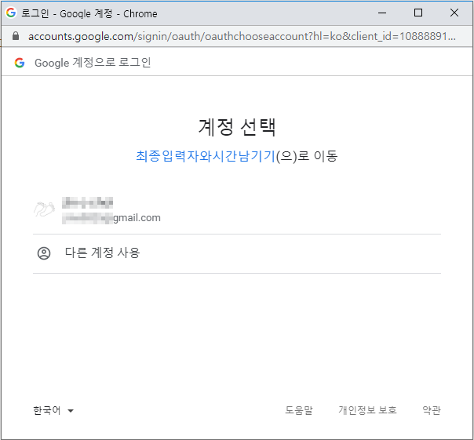
Task: Close the Google login window
Action: point(454,13)
